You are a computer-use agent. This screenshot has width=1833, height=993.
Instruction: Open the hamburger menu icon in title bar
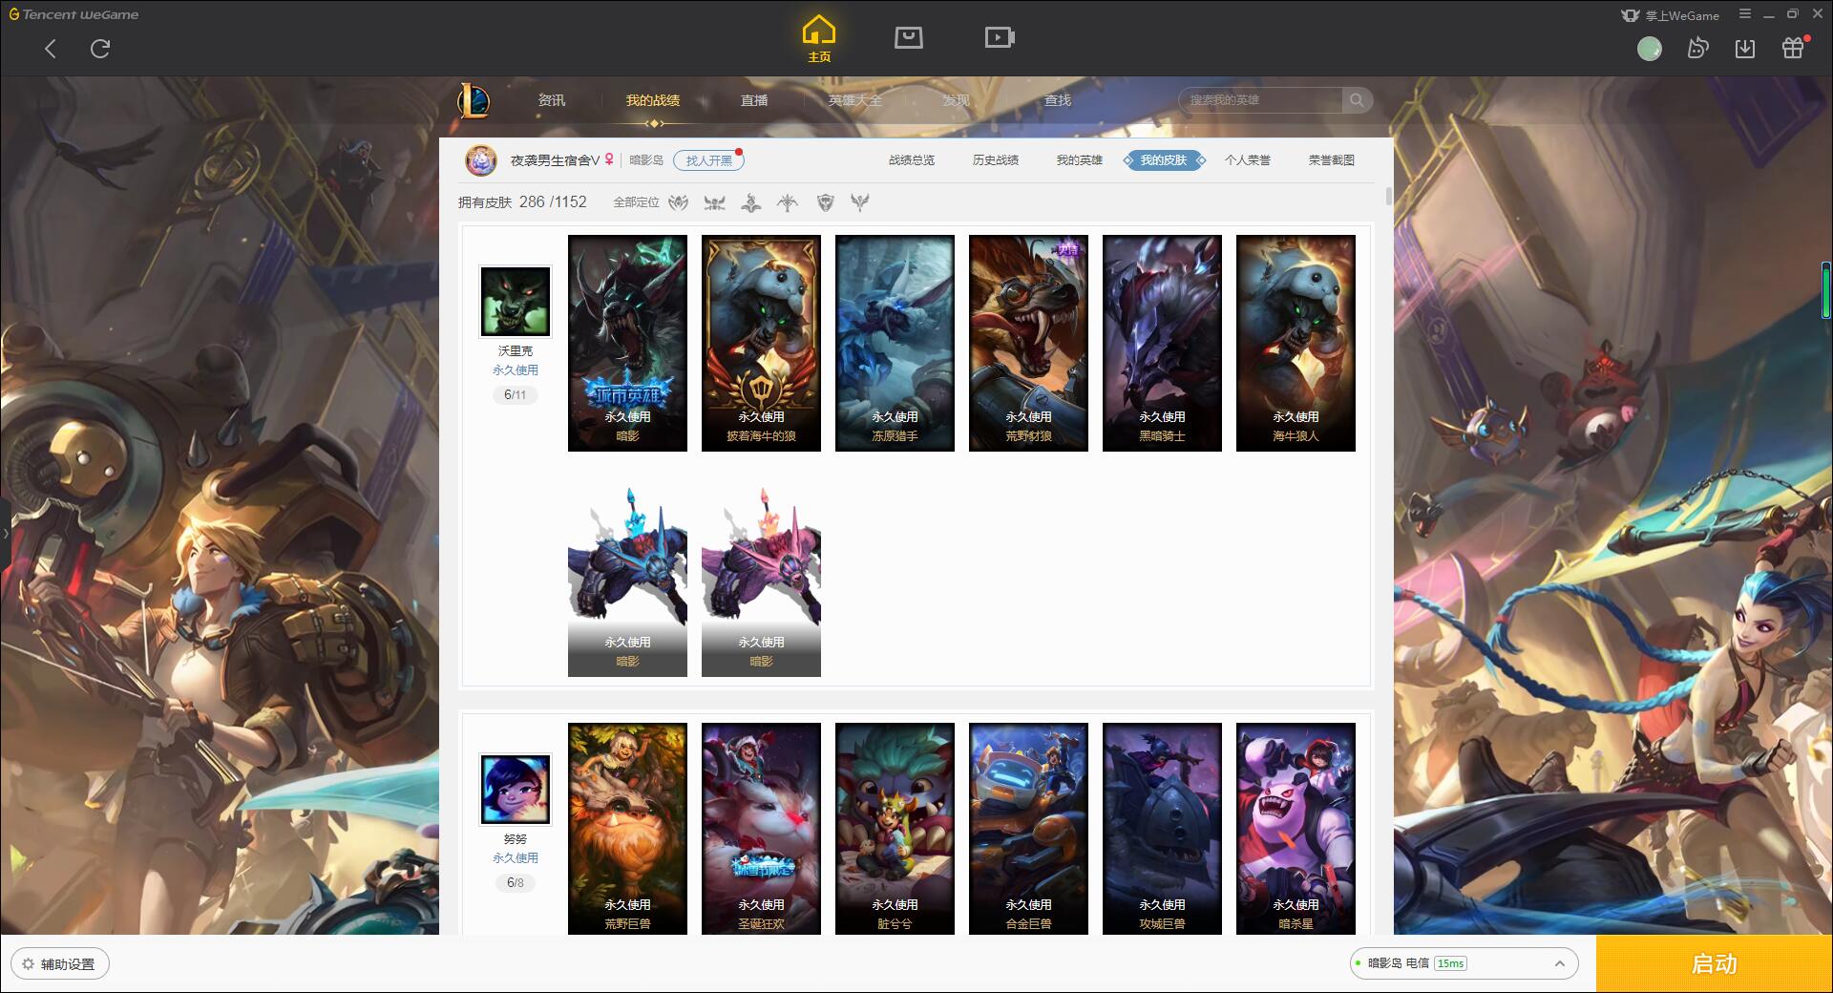(x=1745, y=14)
